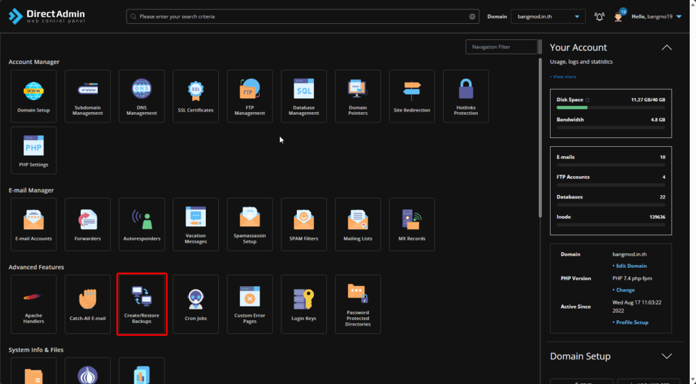Open DNS Management
The image size is (696, 384).
pos(141,96)
